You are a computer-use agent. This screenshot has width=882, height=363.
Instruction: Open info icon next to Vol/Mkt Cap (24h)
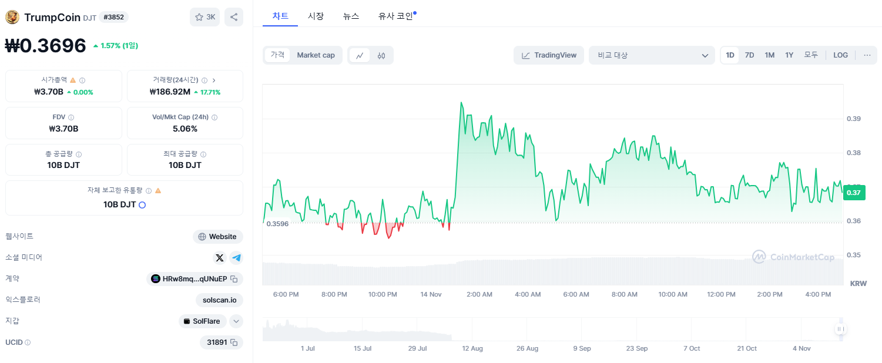(214, 117)
